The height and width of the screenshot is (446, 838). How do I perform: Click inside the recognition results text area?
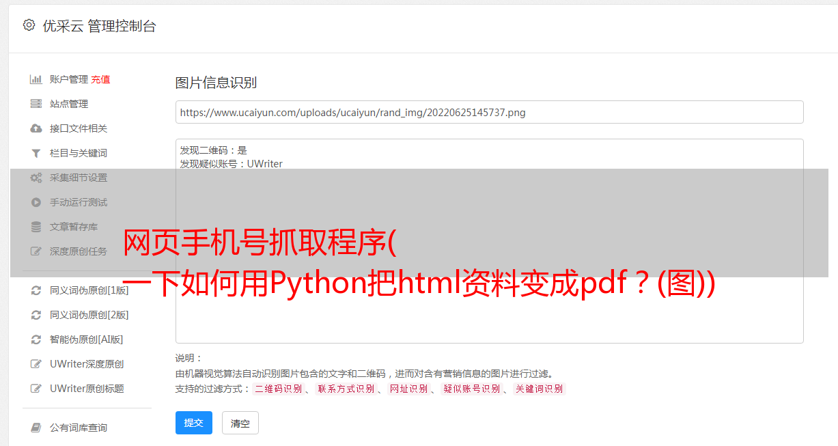(x=489, y=241)
